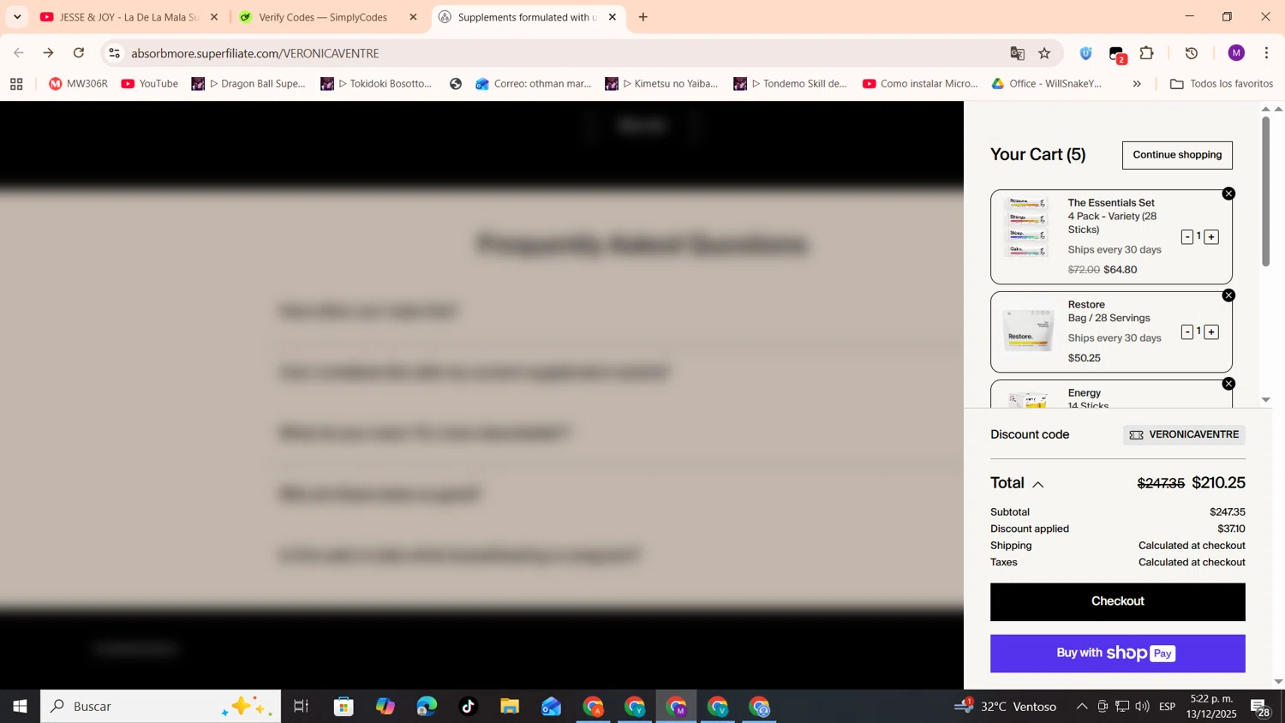Show more bookmarks chevron
Screen dimensions: 1285x723
pyautogui.click(x=1137, y=84)
